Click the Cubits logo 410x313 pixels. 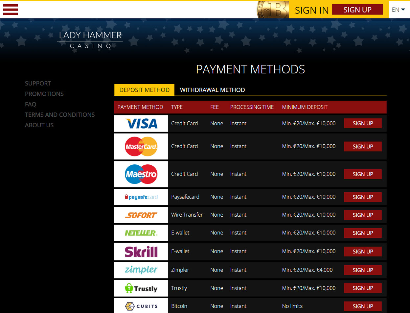click(x=141, y=306)
